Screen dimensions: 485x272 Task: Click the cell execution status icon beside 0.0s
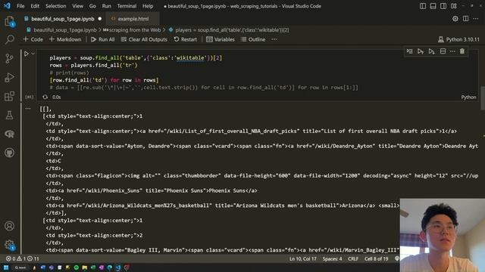[x=45, y=97]
